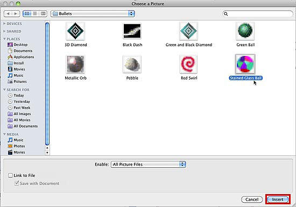Screen dimensions: 296x207
Task: Click the Insert button
Action: click(278, 199)
